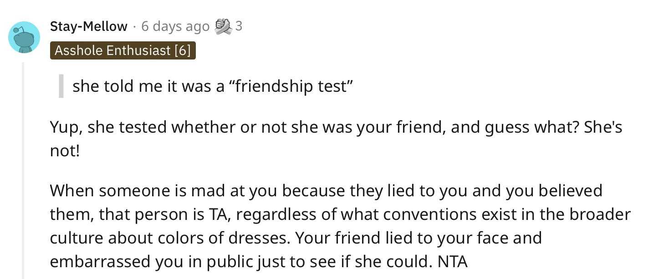Click the word "not!" in the reply
The image size is (653, 279).
tap(65, 150)
